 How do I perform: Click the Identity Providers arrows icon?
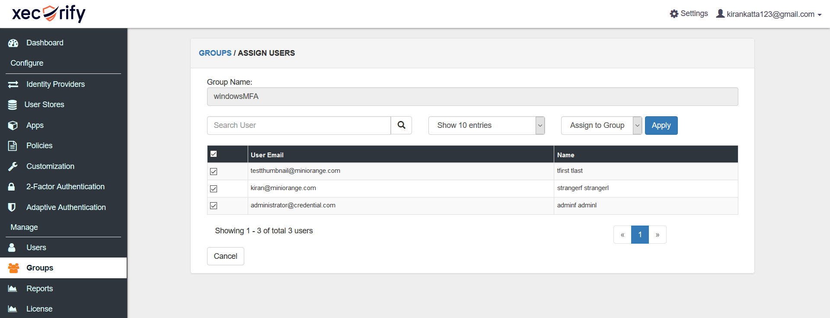pyautogui.click(x=13, y=84)
